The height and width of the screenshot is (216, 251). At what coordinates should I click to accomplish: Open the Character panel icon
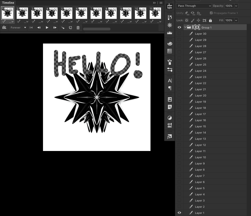[170, 80]
